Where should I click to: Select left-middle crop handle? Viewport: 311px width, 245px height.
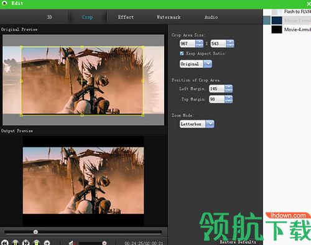[21, 81]
